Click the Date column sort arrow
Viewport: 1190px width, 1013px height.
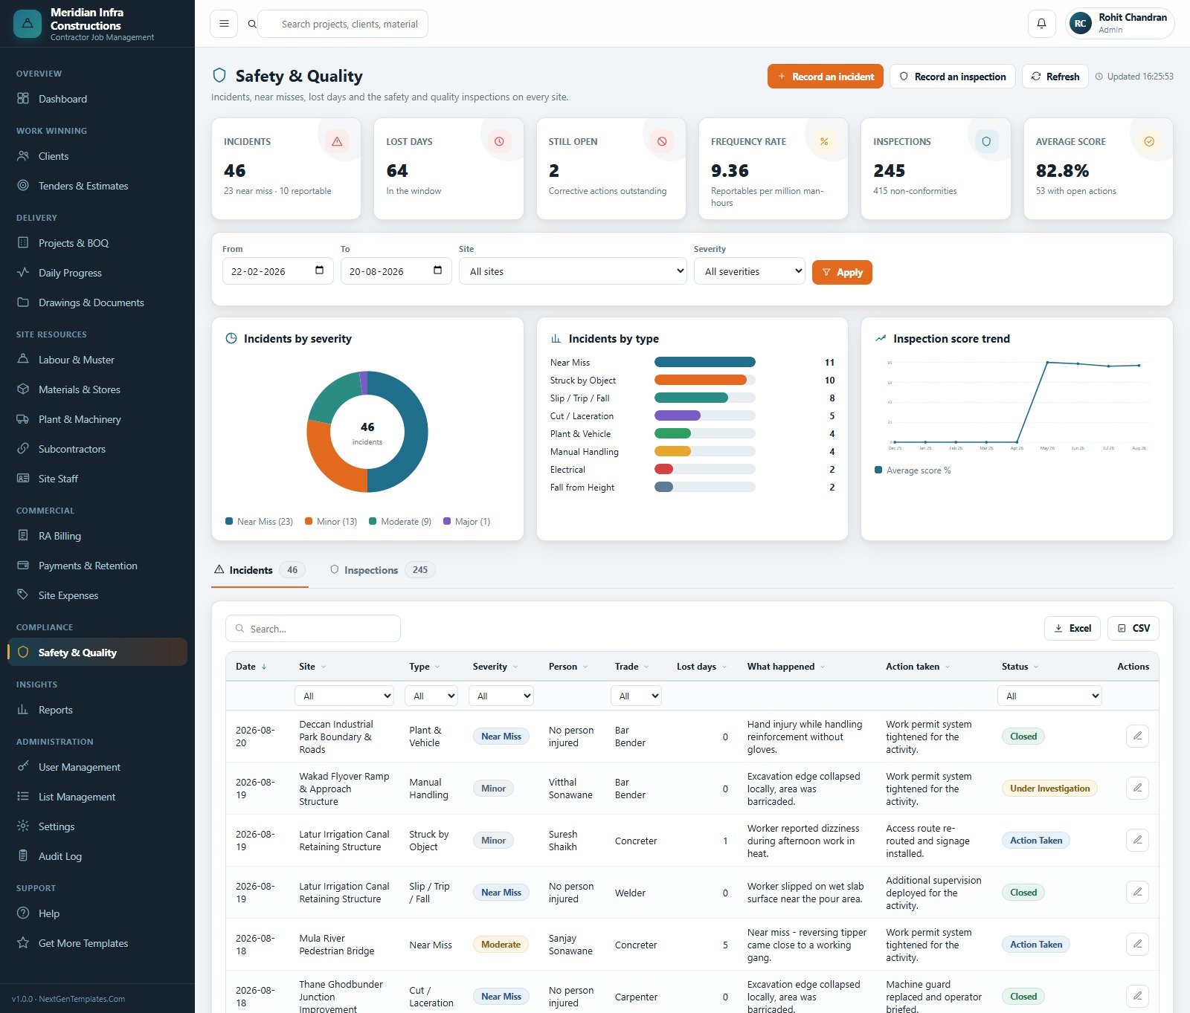pos(264,667)
